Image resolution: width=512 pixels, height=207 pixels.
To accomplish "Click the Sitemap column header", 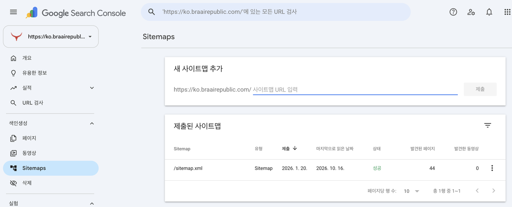I will tap(182, 149).
